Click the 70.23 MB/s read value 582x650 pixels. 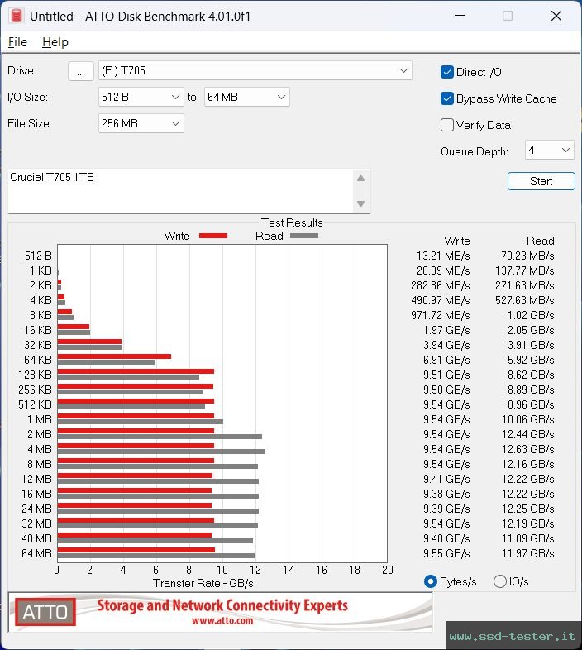[527, 256]
